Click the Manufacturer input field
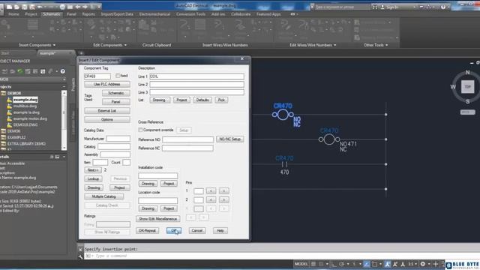The width and height of the screenshot is (480, 270). pyautogui.click(x=118, y=139)
